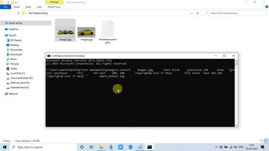Select image2.jpg thumbnail
The height and width of the screenshot is (151, 269).
click(x=65, y=30)
